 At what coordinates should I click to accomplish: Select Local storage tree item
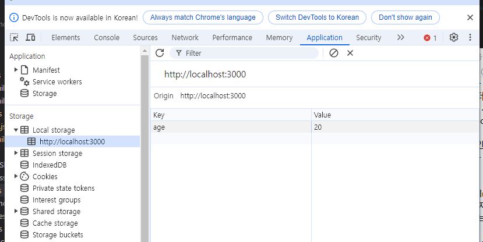54,130
